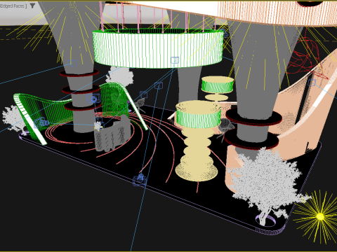Select the camera gizmo at platform front edge

140,180
